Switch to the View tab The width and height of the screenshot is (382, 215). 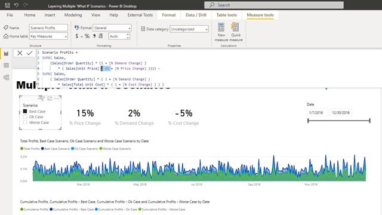click(x=95, y=15)
